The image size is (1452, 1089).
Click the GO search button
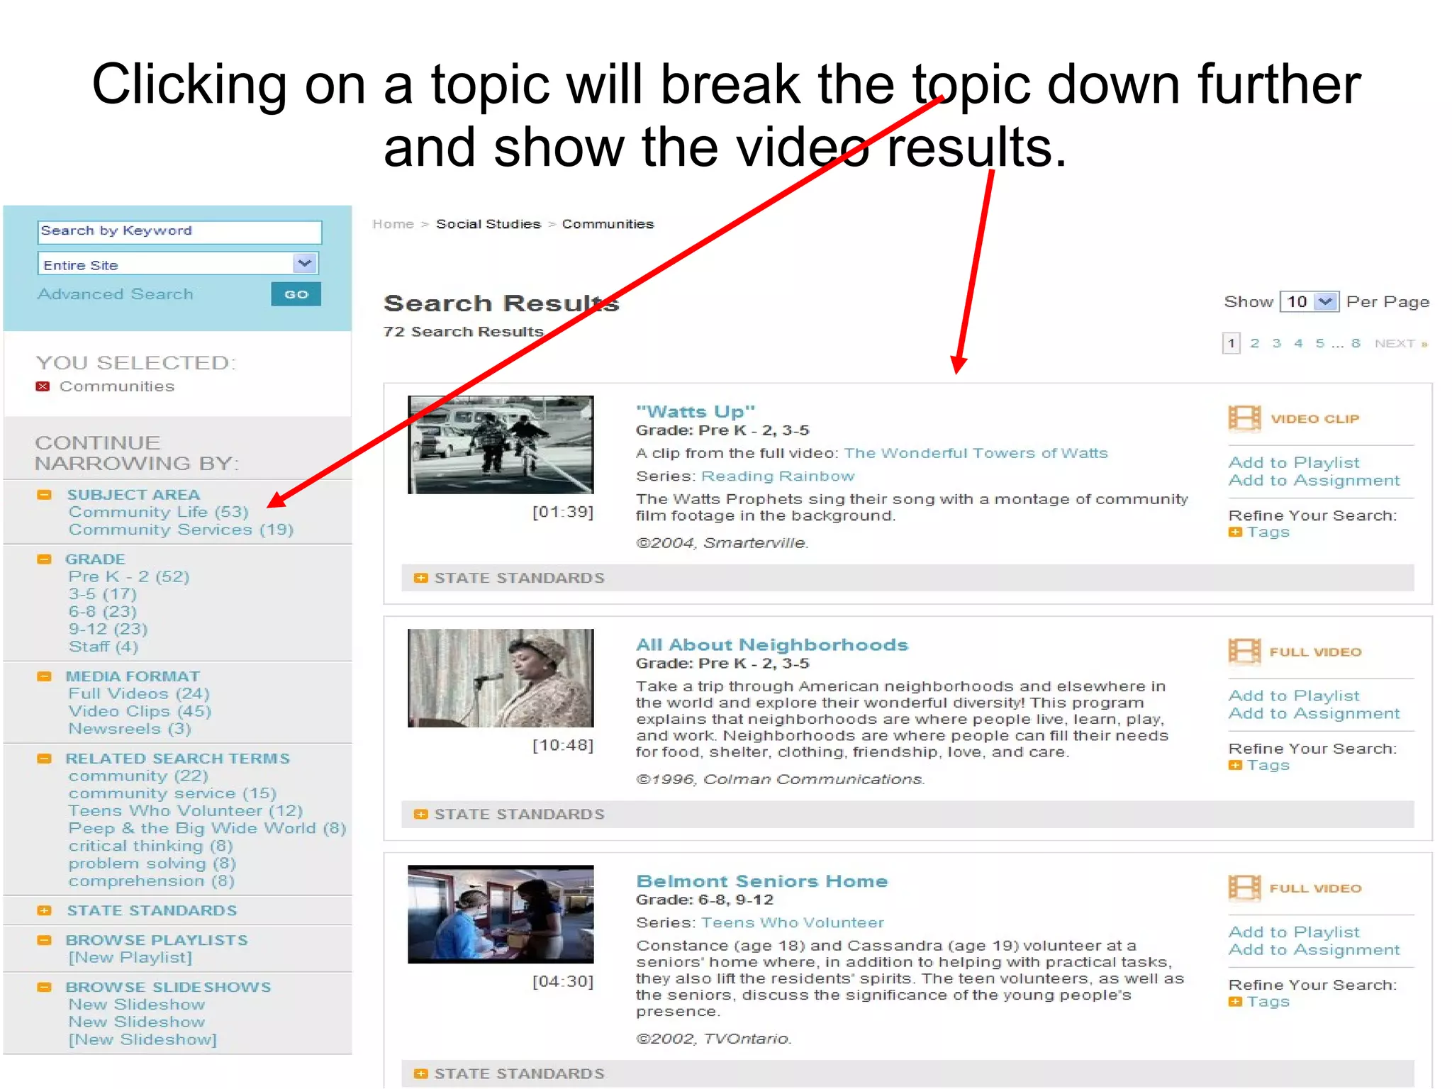pyautogui.click(x=296, y=294)
